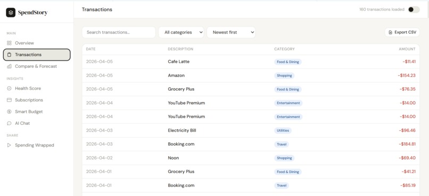
Task: Click the Spending Wrapped play icon
Action: point(9,145)
